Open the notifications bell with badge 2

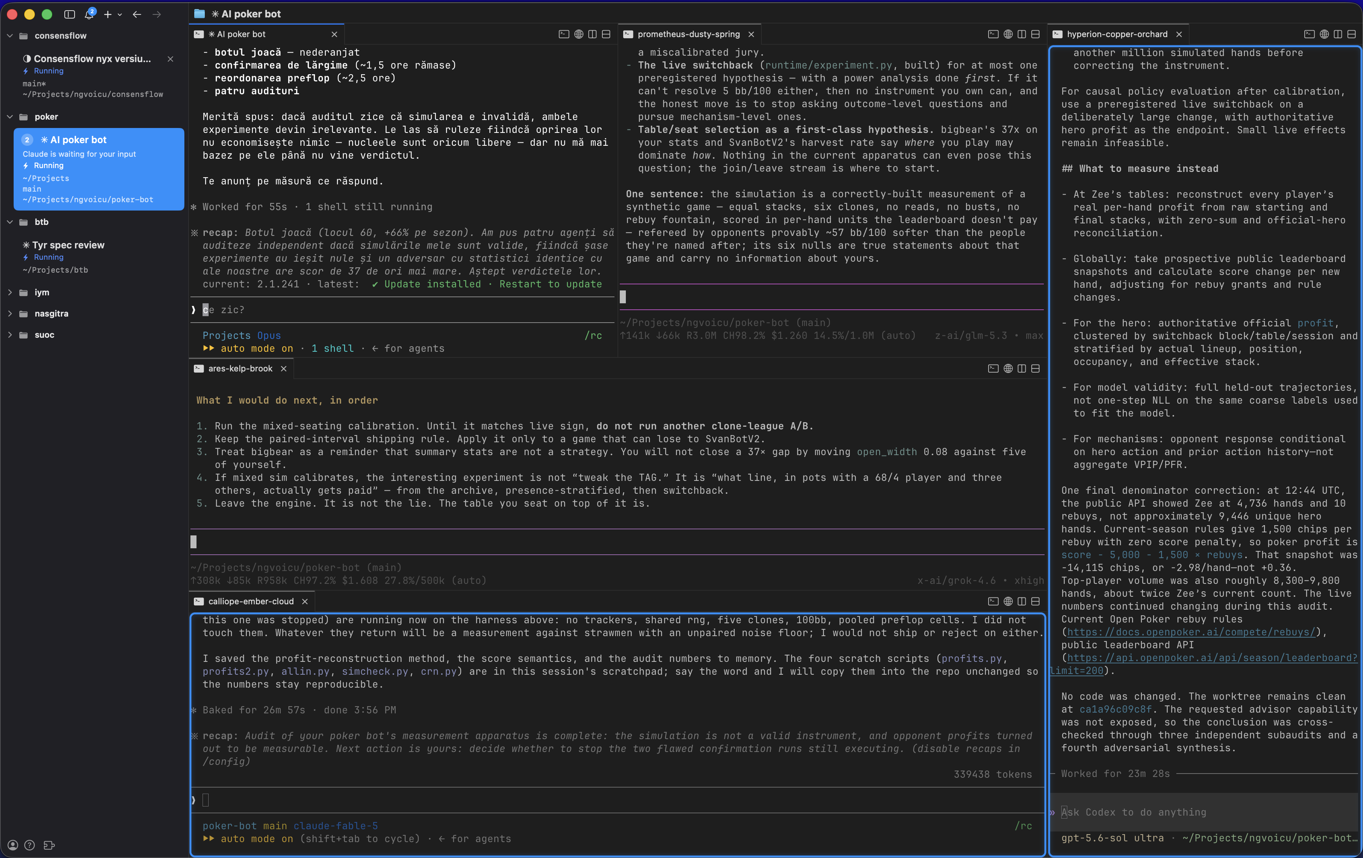click(89, 14)
